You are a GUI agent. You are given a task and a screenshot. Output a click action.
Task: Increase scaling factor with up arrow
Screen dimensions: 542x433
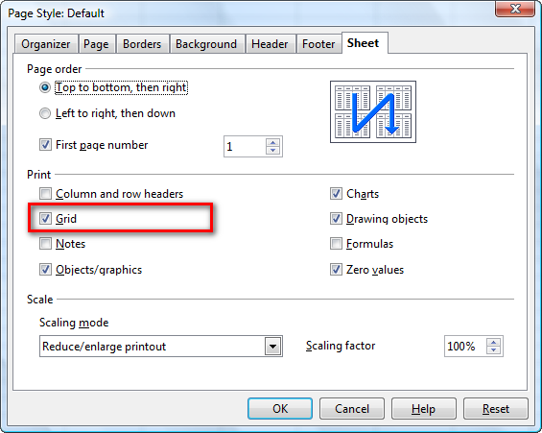(x=493, y=343)
